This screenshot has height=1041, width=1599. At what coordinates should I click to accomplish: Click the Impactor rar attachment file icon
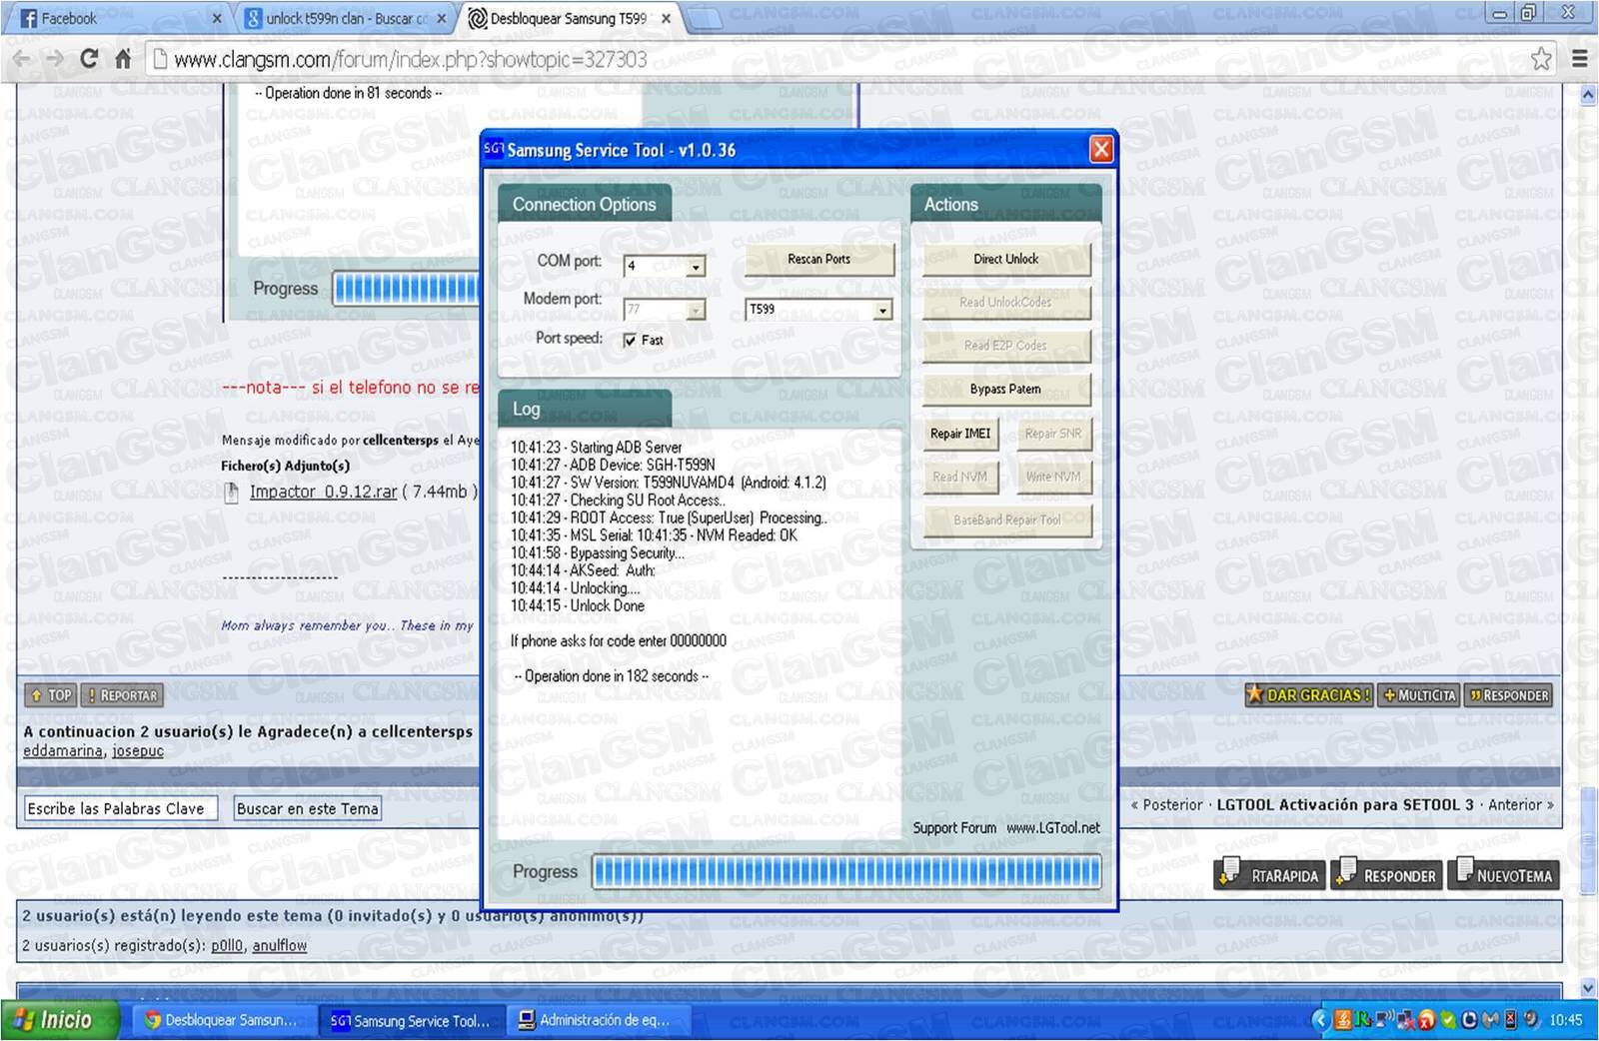coord(232,493)
